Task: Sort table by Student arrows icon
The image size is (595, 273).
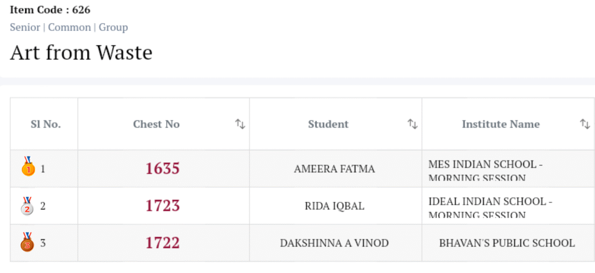Action: click(412, 124)
